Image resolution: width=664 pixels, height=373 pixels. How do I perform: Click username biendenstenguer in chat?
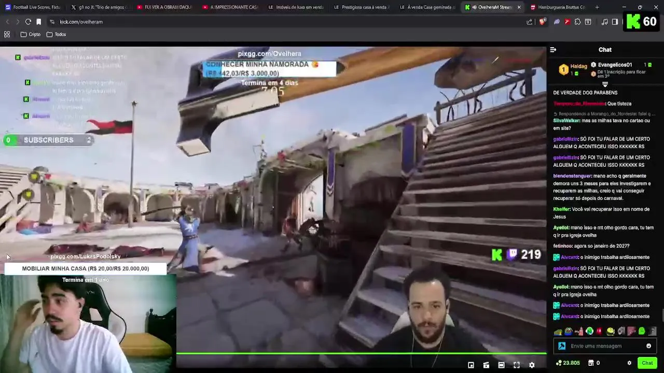tap(572, 176)
